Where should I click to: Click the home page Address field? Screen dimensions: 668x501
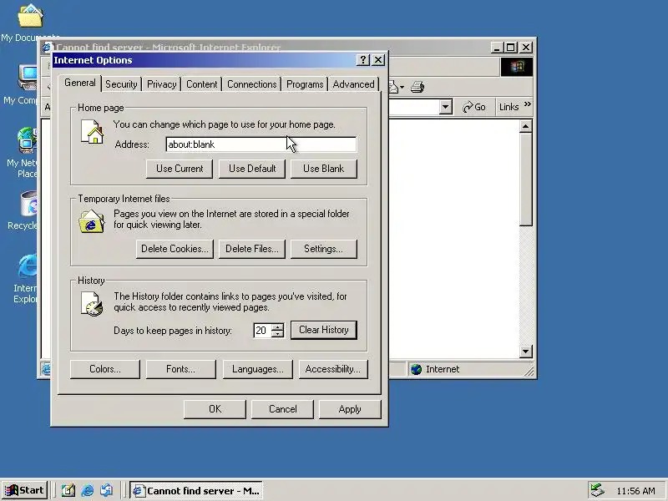pyautogui.click(x=261, y=144)
